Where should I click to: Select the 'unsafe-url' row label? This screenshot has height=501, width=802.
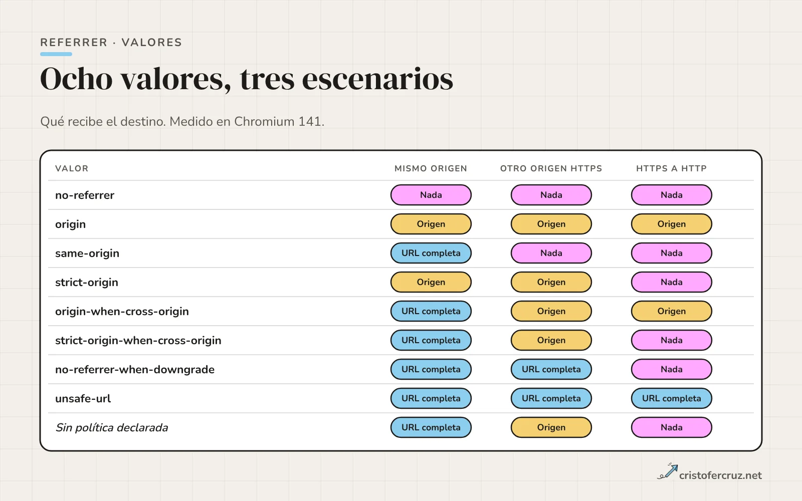click(83, 399)
